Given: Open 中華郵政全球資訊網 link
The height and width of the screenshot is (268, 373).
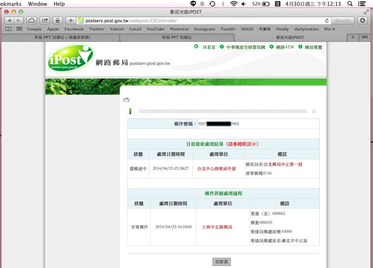Looking at the screenshot, I should (x=246, y=47).
